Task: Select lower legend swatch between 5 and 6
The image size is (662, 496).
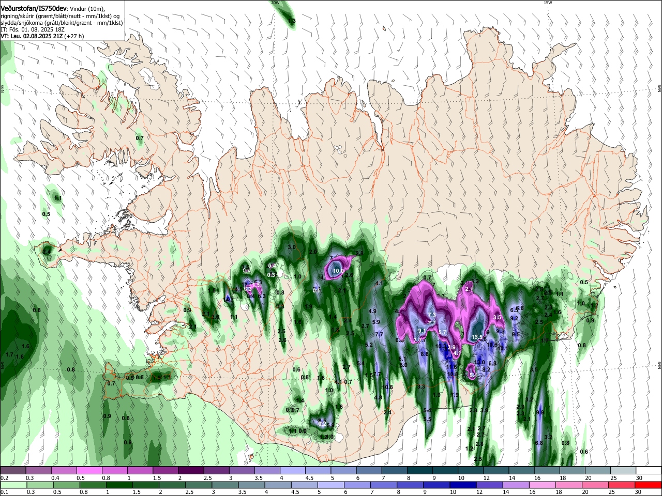Action: [331, 485]
